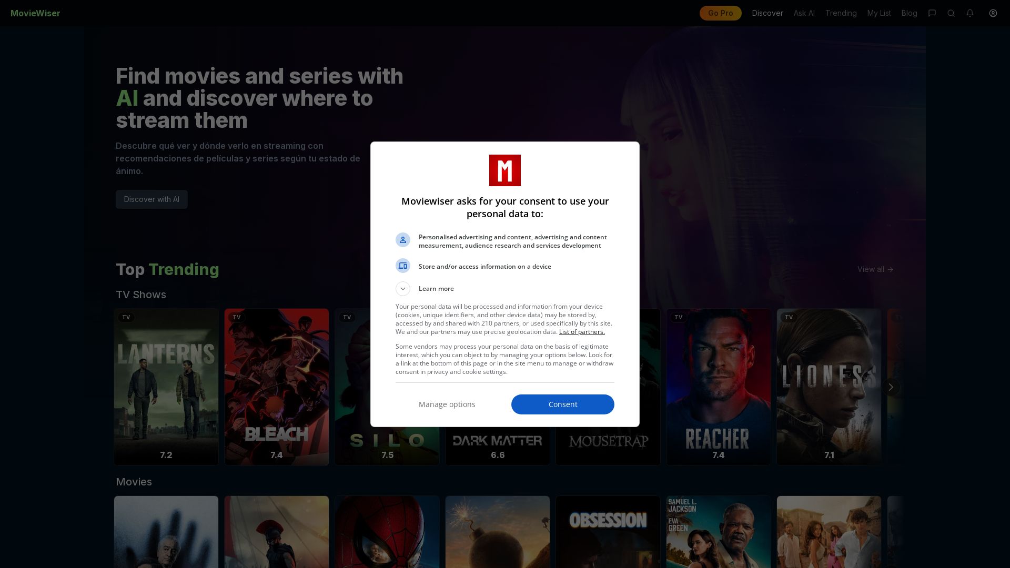Open the Ask AI menu item

click(x=804, y=13)
